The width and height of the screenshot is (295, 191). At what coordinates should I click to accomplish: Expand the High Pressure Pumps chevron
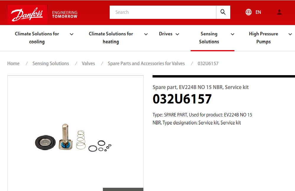click(290, 34)
